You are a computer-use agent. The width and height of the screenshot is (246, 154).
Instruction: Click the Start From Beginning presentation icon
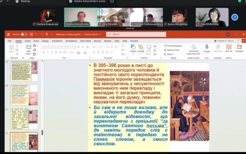[x=47, y=34]
